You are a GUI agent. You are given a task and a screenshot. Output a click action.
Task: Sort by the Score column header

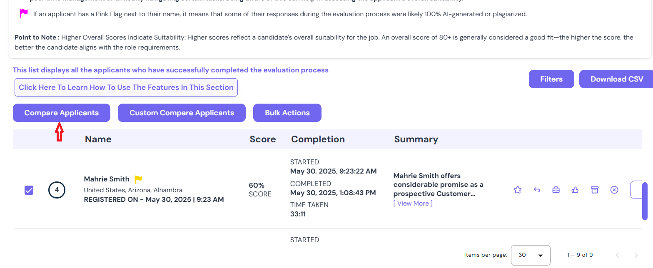click(262, 139)
